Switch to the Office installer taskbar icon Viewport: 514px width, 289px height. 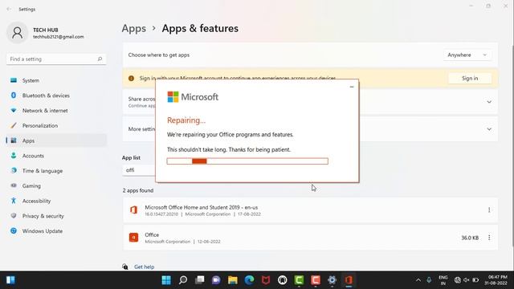[349, 280]
